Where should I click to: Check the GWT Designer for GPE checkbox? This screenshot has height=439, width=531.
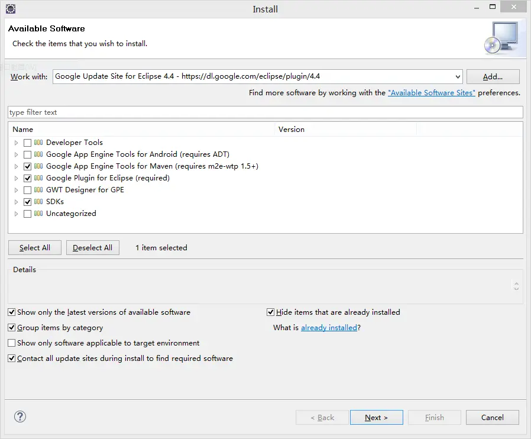pos(27,191)
